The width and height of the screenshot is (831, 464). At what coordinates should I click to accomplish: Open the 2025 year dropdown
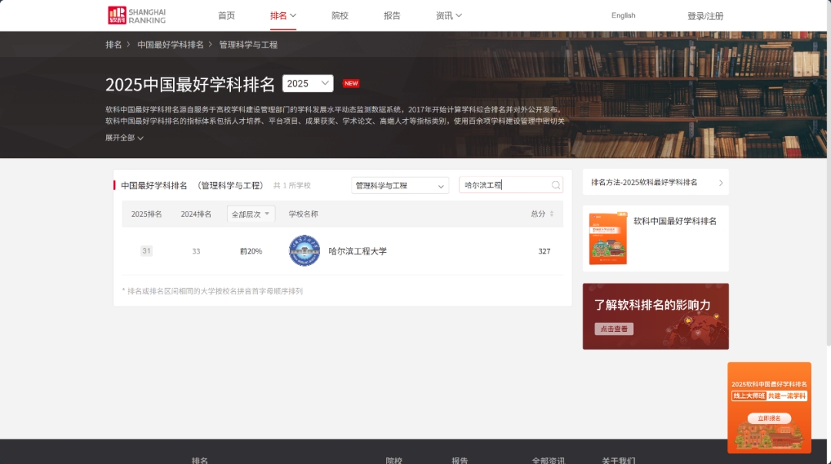(308, 84)
